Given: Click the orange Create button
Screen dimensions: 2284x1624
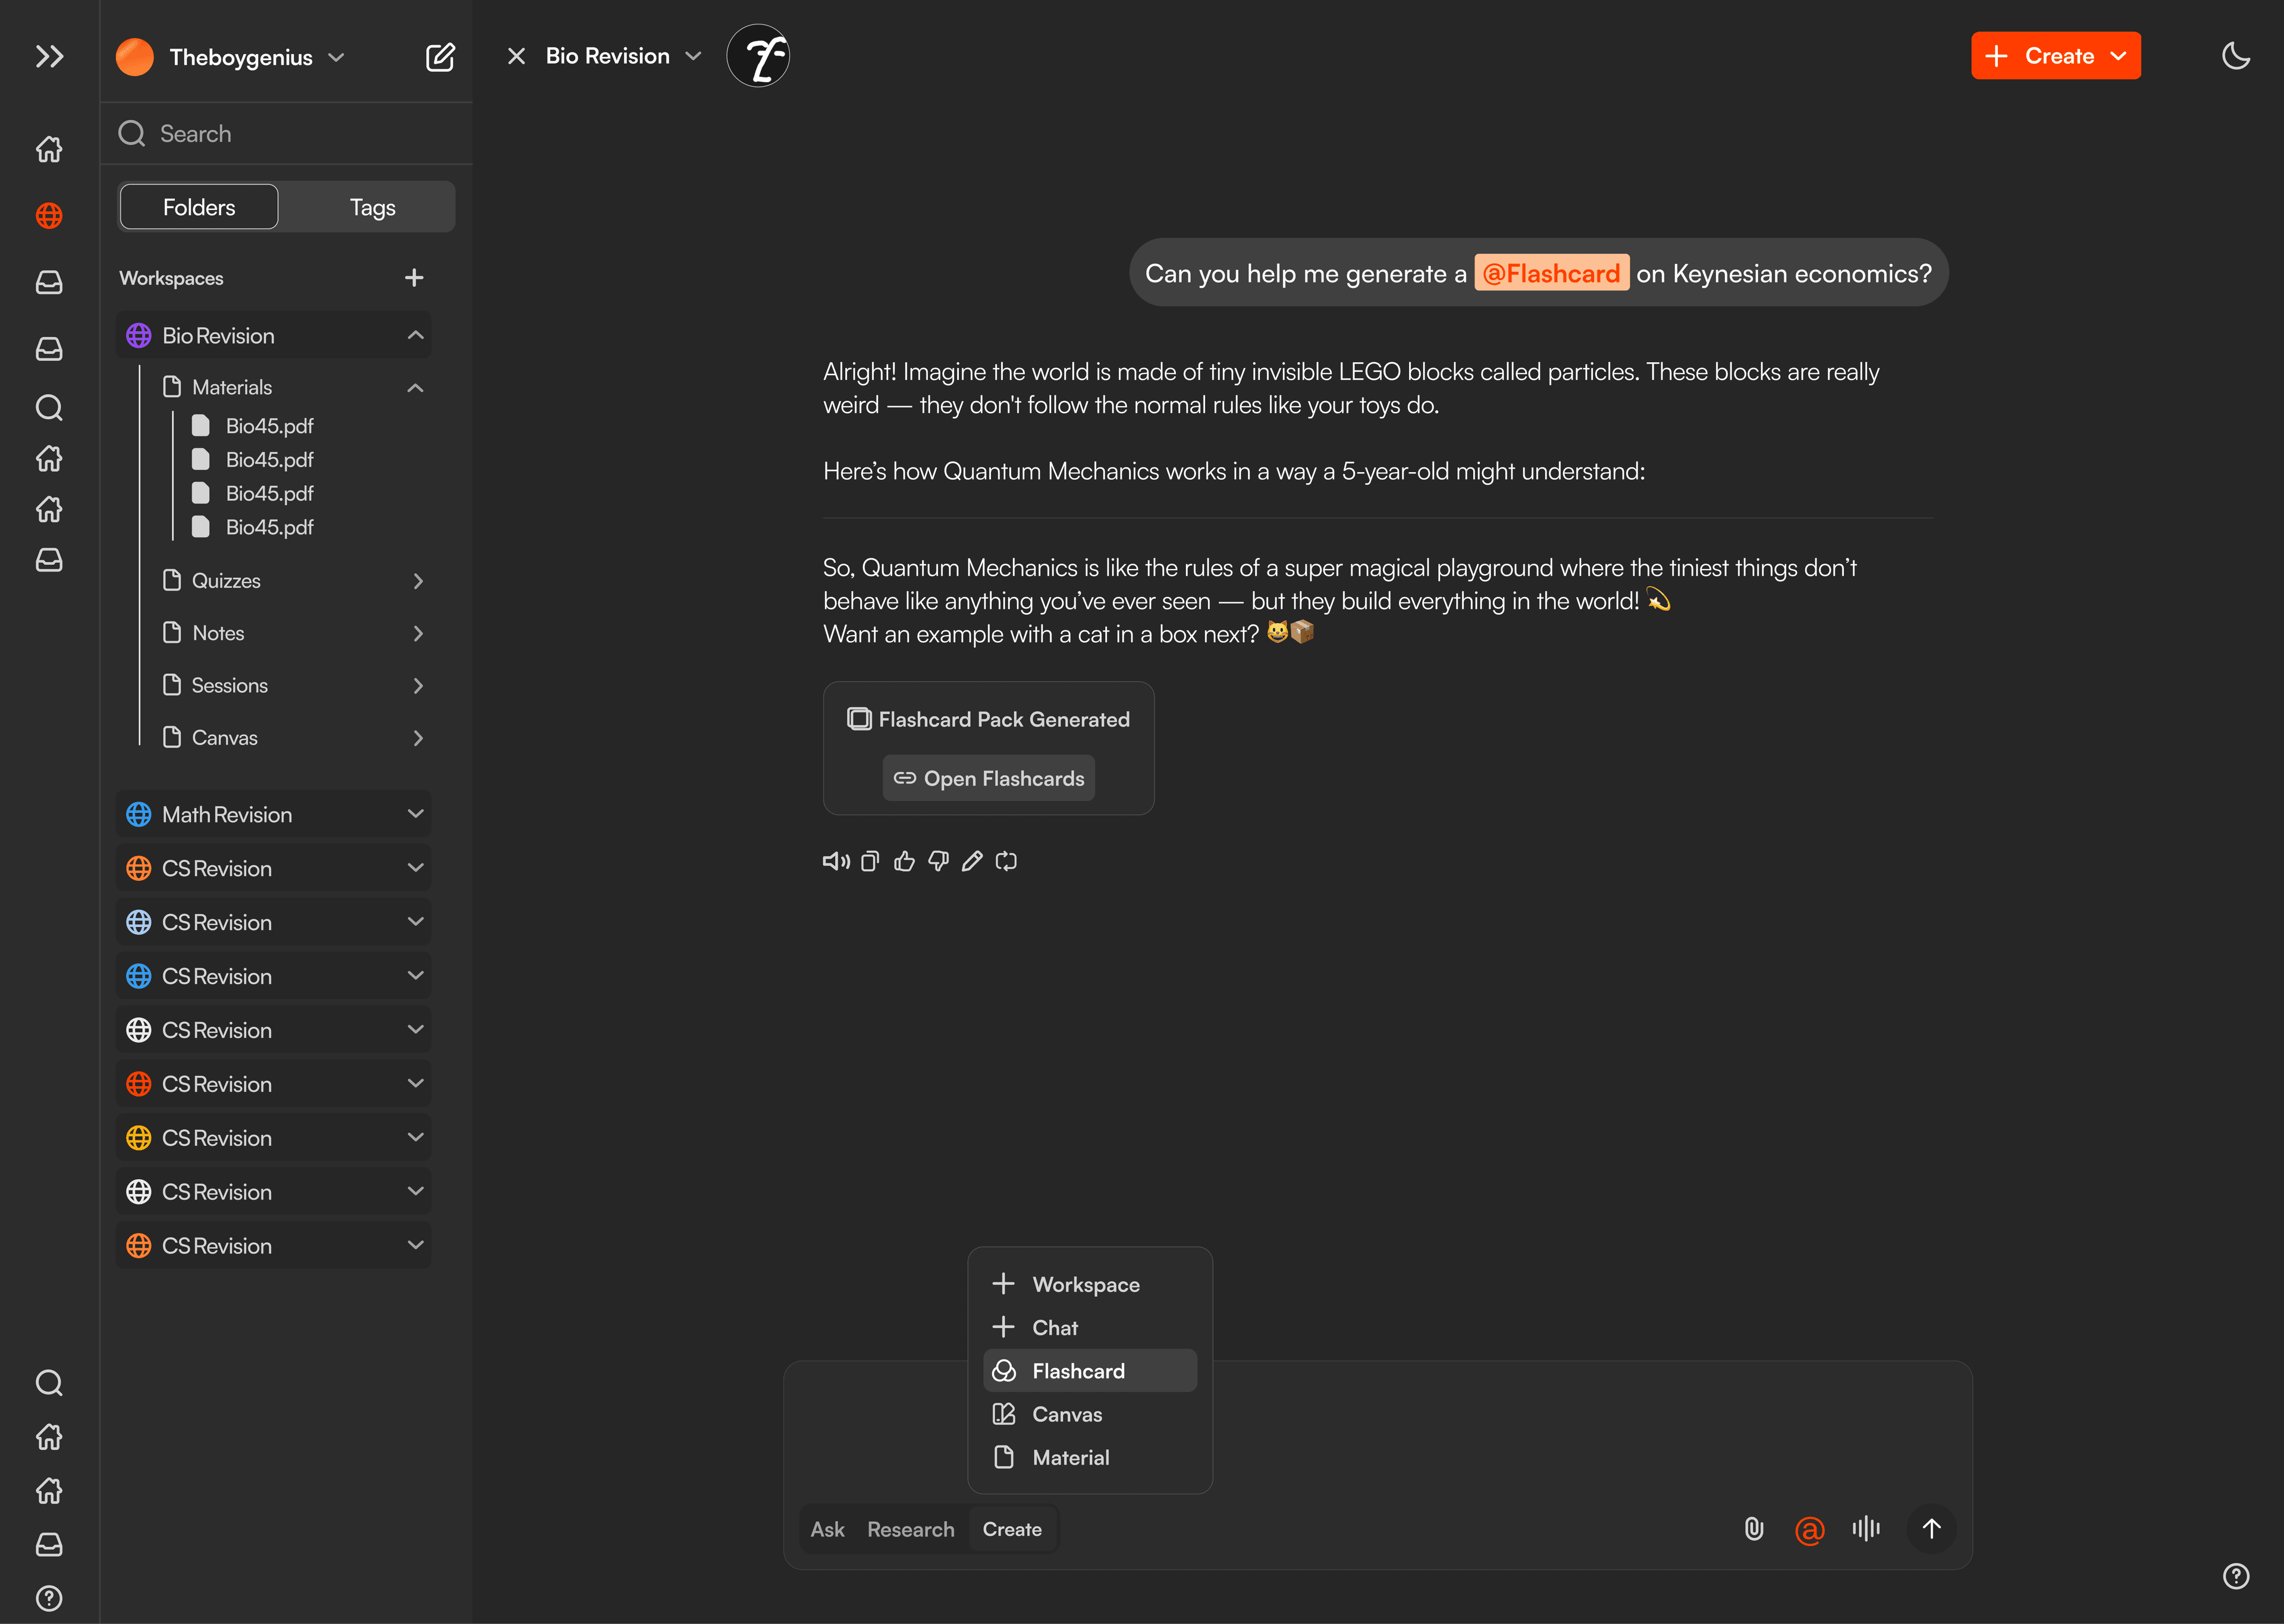Looking at the screenshot, I should point(2055,56).
